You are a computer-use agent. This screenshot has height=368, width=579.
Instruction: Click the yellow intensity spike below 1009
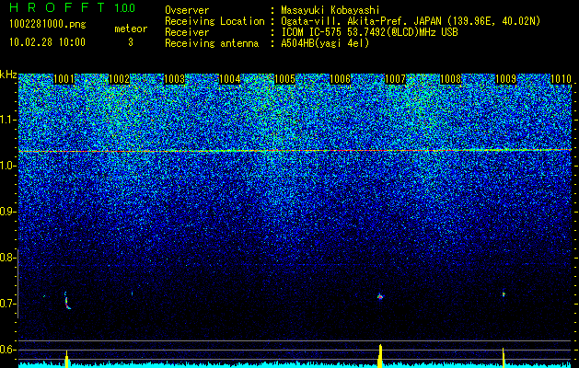[x=504, y=358]
